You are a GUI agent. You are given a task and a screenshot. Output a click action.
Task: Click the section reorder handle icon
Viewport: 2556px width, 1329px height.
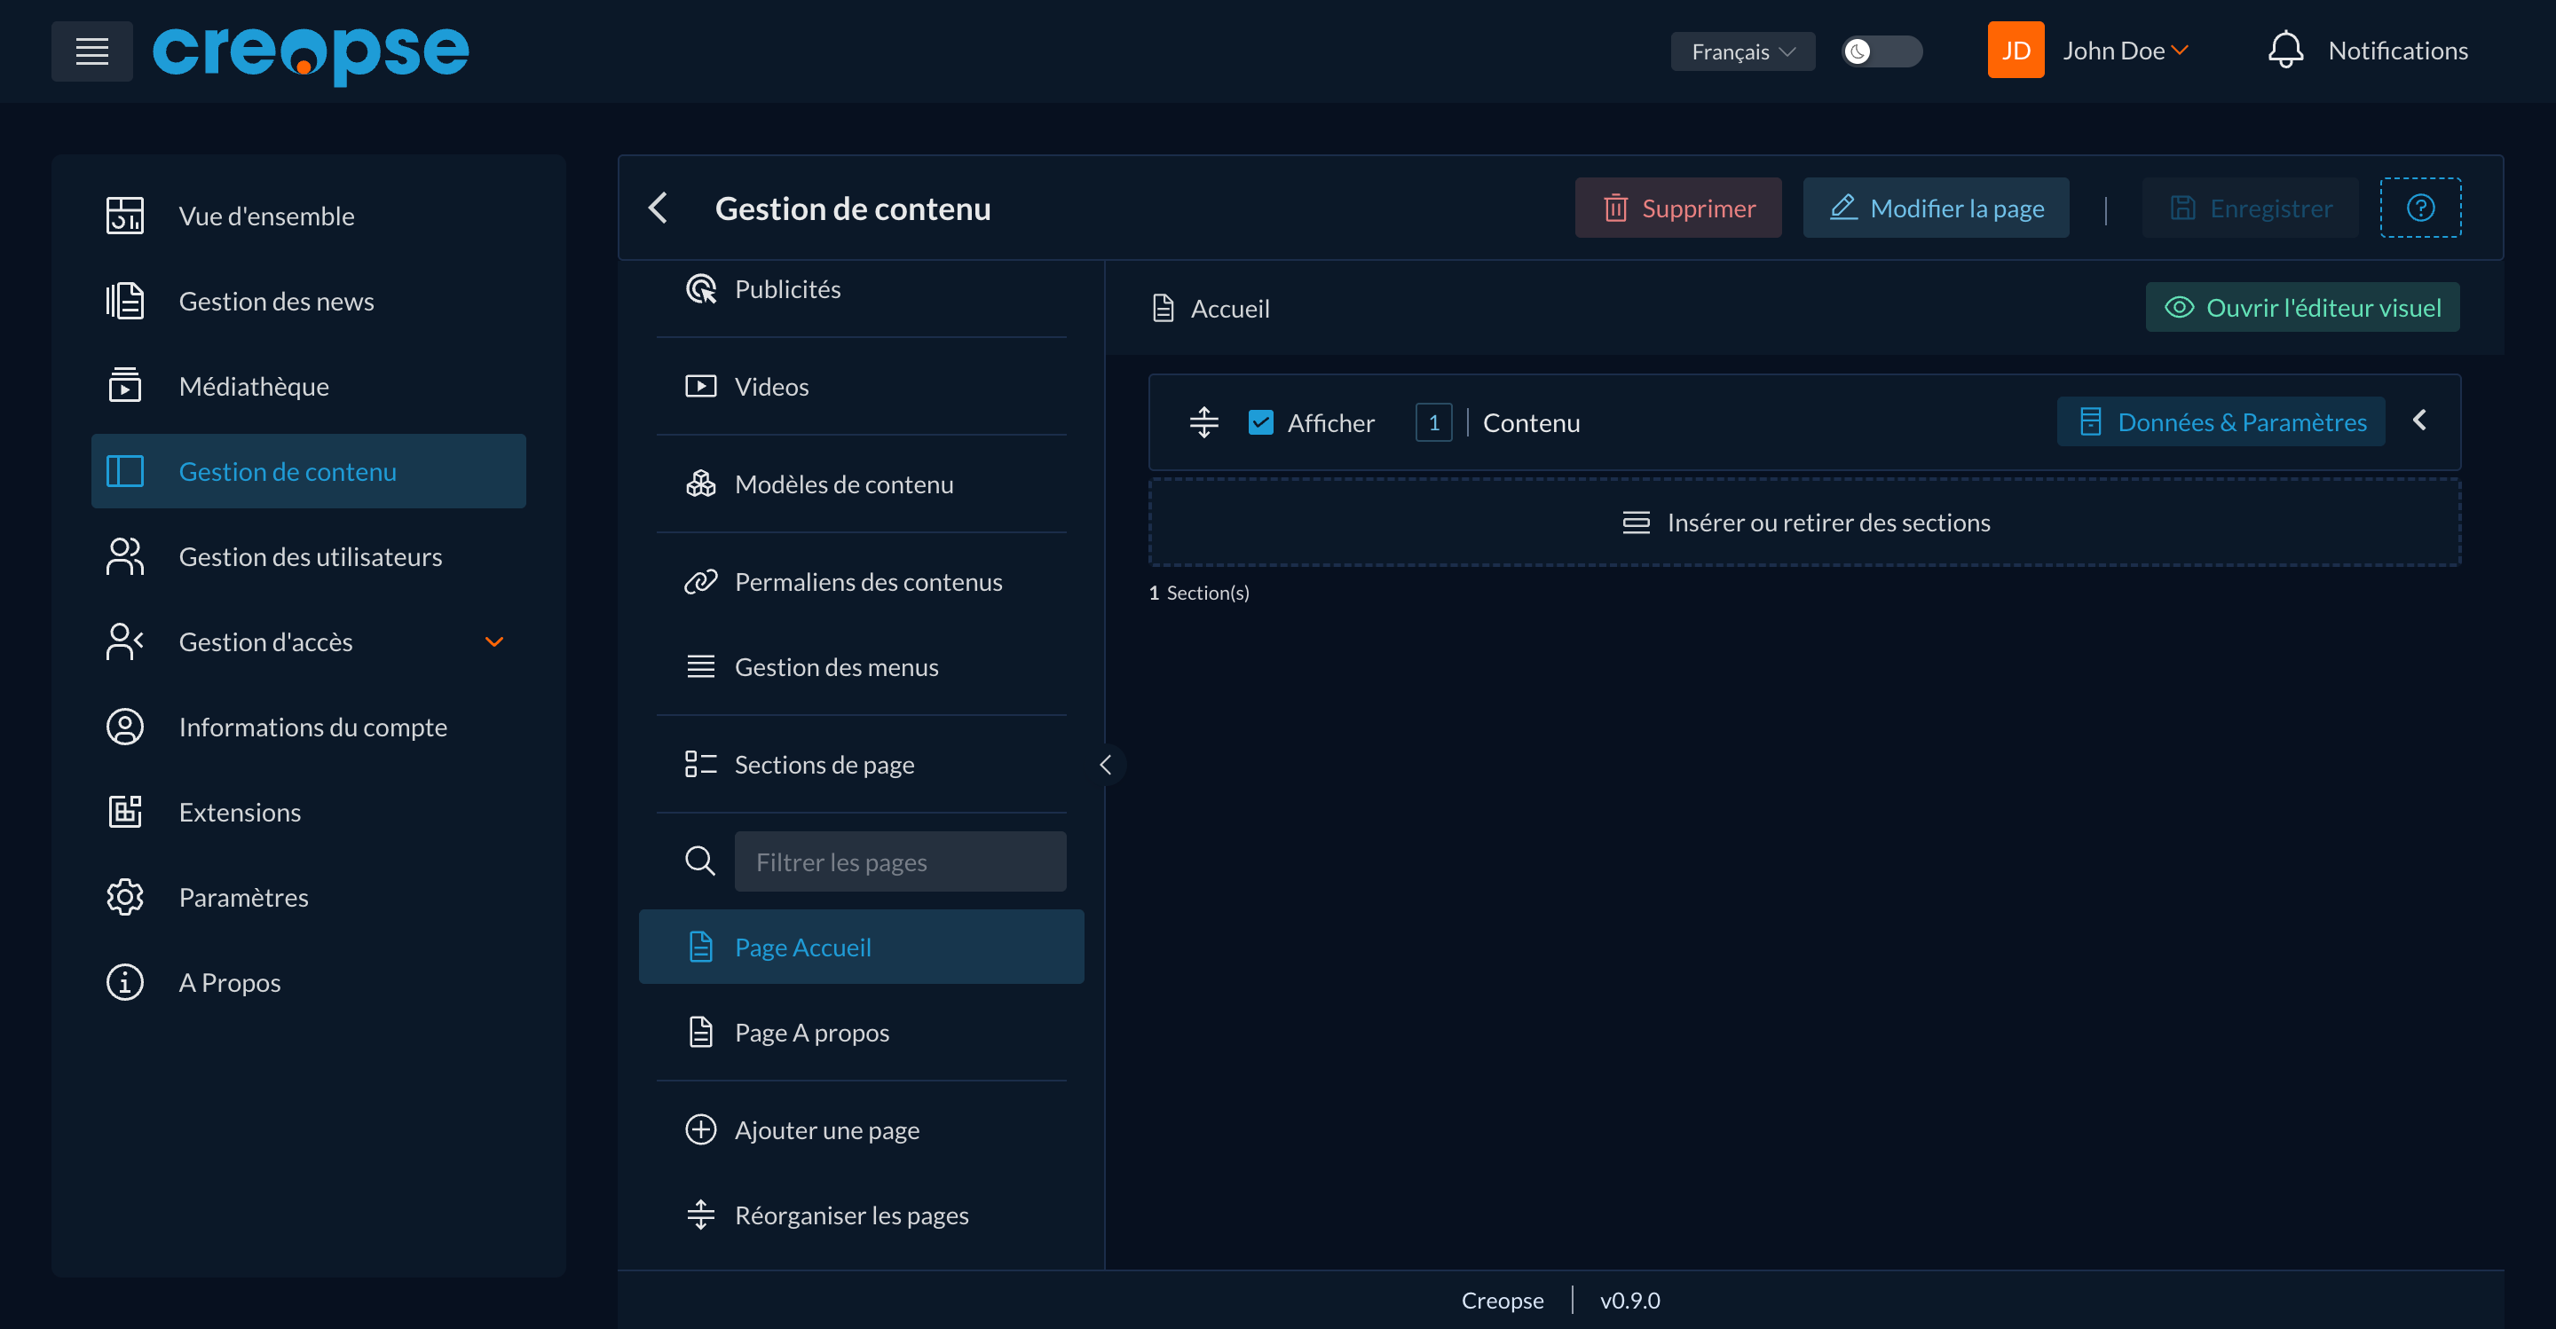tap(1203, 422)
